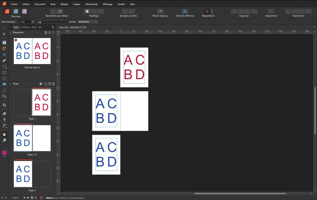Toggle preflight red icon in status bar
317x200 pixels.
coord(41,198)
